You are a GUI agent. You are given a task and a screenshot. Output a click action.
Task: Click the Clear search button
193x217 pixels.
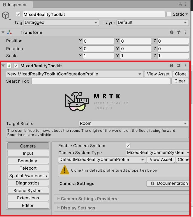click(x=180, y=81)
